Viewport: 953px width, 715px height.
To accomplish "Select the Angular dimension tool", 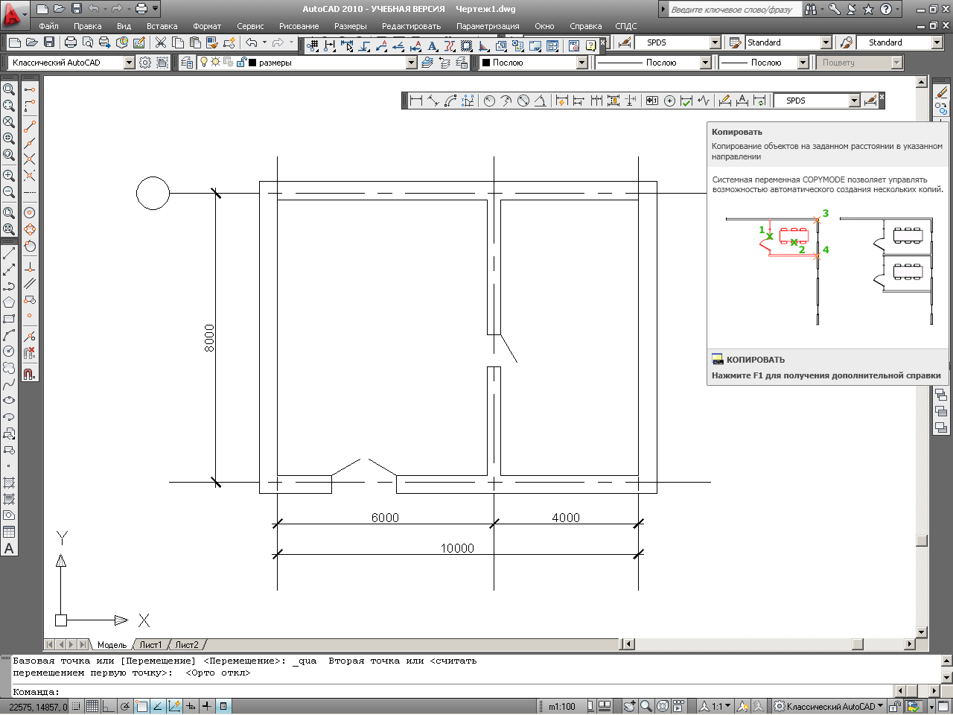I will pyautogui.click(x=541, y=101).
